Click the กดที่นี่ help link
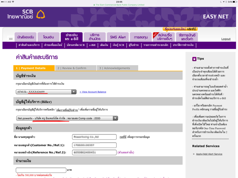 pyautogui.click(x=123, y=137)
